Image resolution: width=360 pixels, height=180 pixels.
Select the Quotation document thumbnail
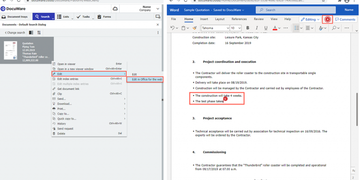pos(10,50)
